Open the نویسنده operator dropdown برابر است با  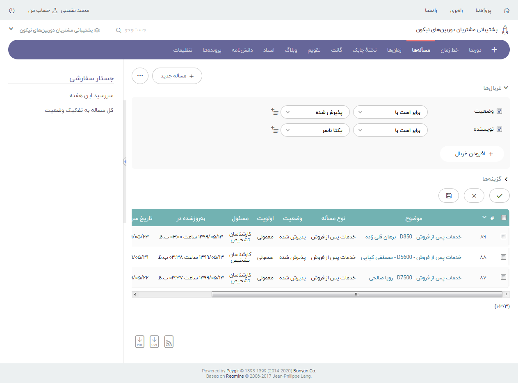[x=390, y=130]
